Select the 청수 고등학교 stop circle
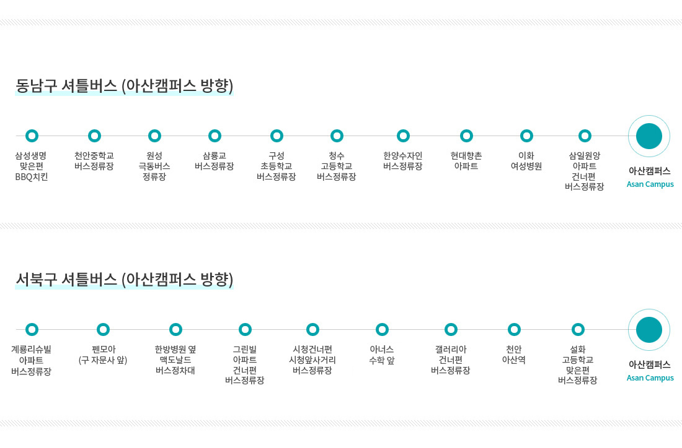This screenshot has height=448, width=682. click(x=337, y=136)
